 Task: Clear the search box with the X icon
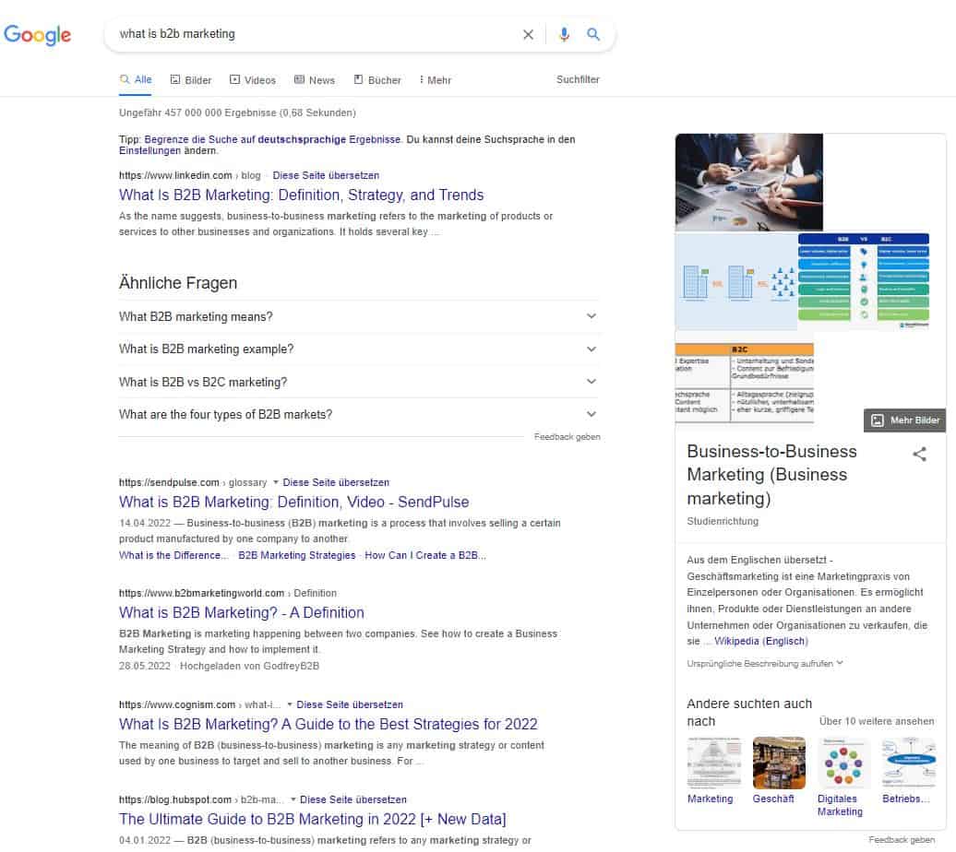(x=528, y=35)
